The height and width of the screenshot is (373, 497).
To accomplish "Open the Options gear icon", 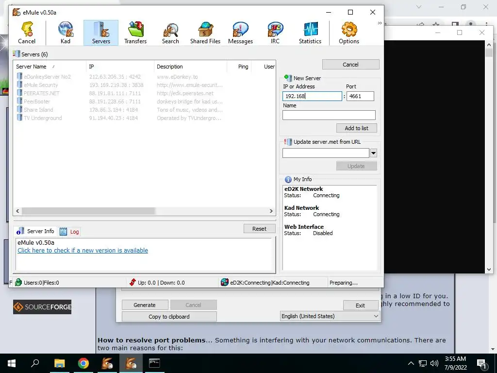I will point(349,33).
